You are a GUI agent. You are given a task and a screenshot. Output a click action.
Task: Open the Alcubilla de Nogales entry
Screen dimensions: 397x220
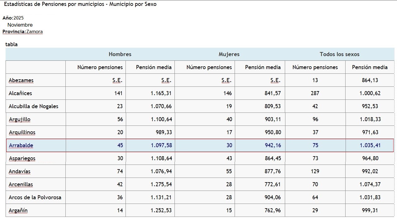[x=33, y=106]
